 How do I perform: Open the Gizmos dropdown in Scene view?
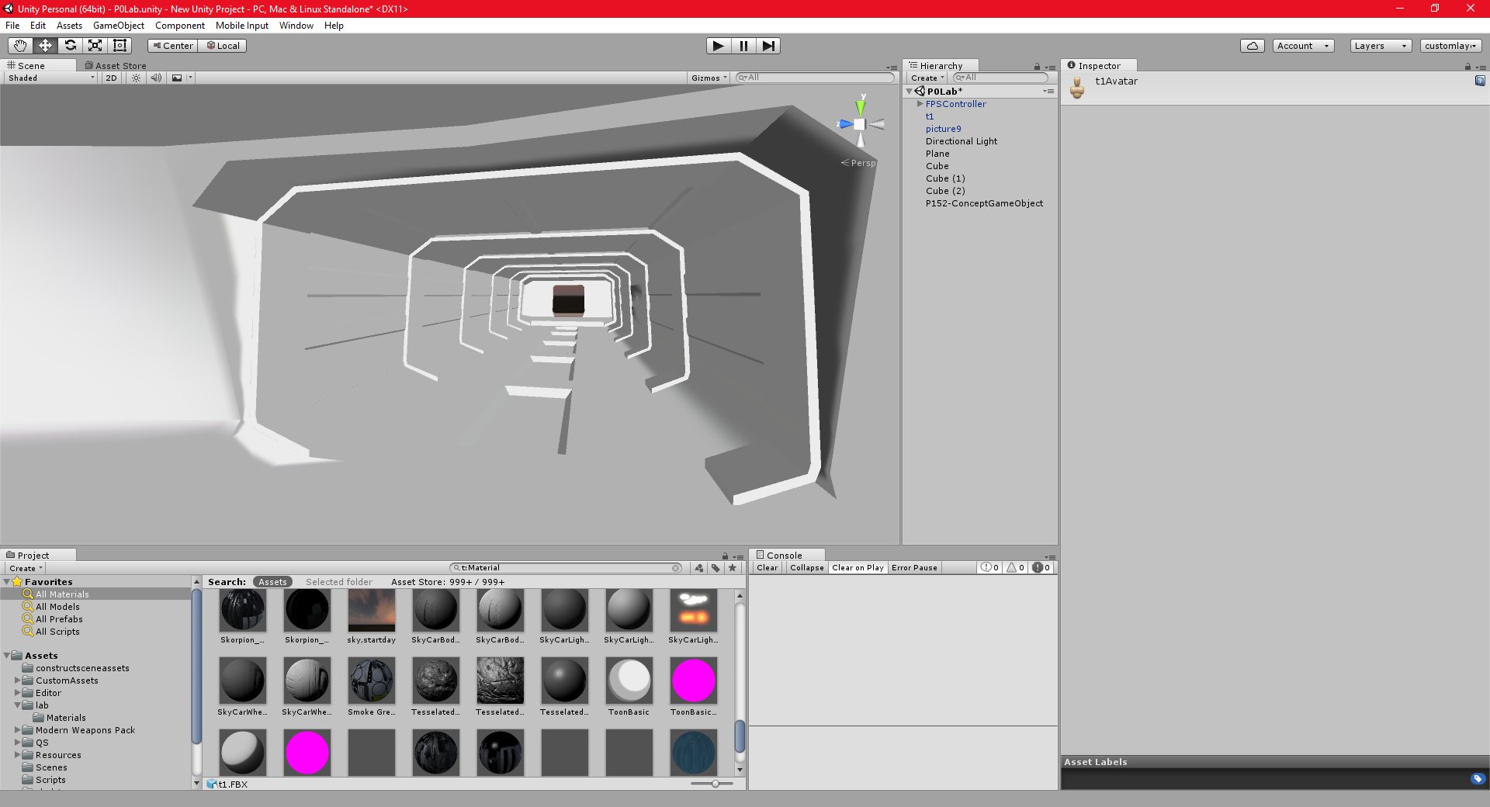707,78
